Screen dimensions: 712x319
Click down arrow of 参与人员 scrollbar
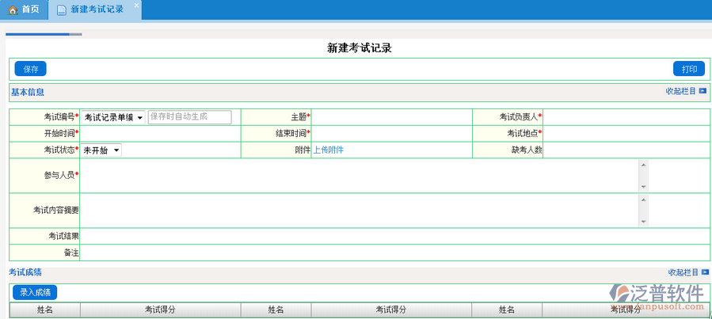[x=643, y=186]
